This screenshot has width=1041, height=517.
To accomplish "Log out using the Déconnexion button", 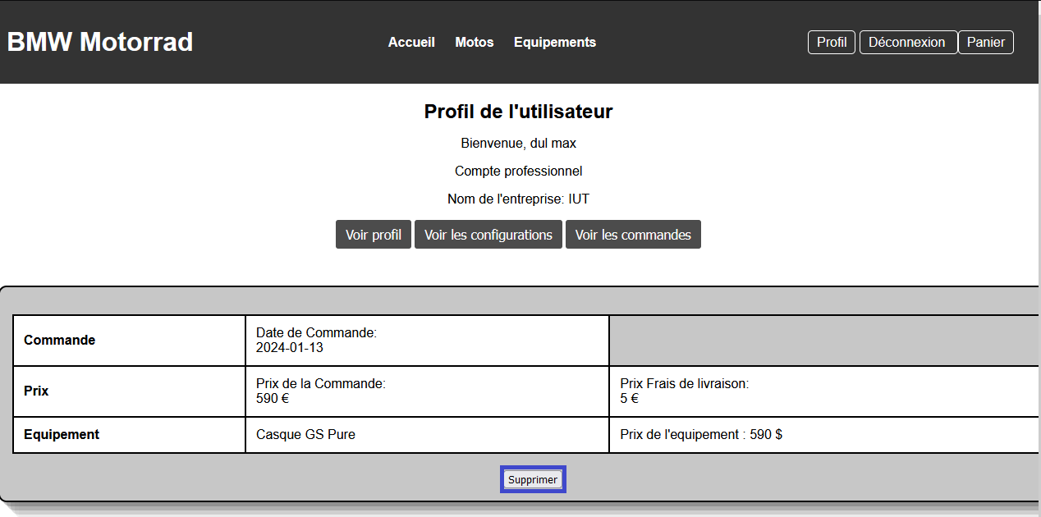I will (x=907, y=42).
